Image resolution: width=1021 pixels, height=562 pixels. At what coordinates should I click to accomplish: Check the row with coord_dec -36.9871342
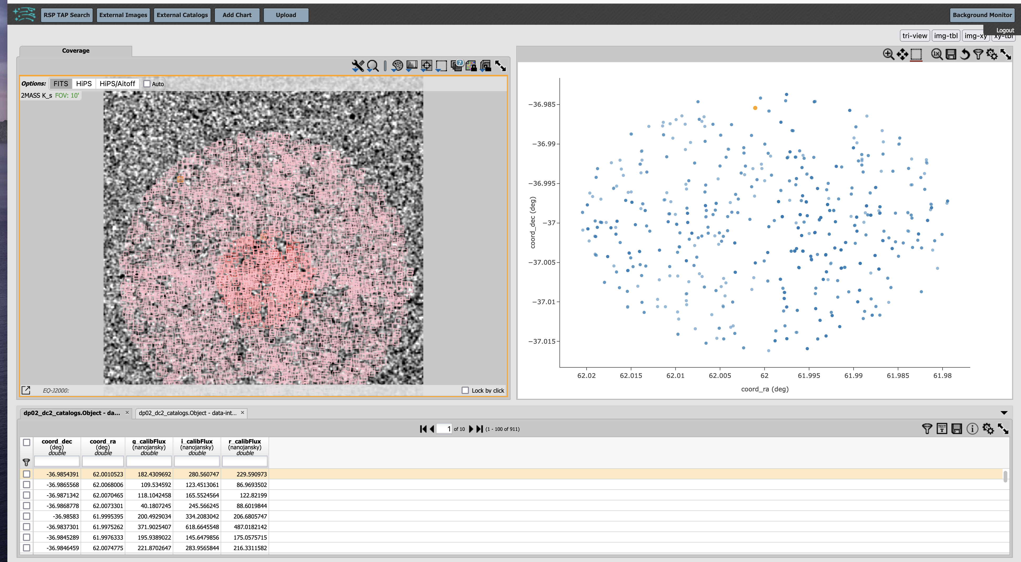(27, 495)
